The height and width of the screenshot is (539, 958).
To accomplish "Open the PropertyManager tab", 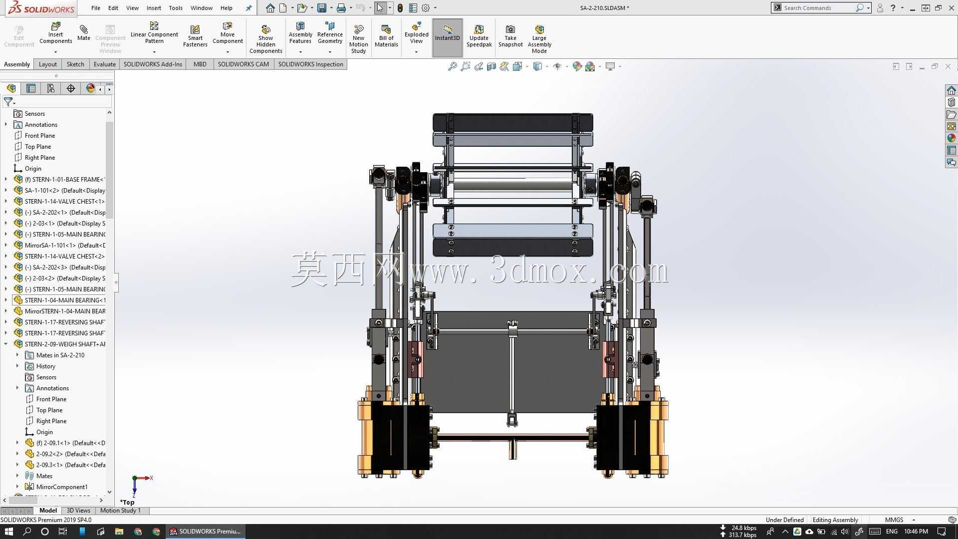I will pyautogui.click(x=31, y=88).
